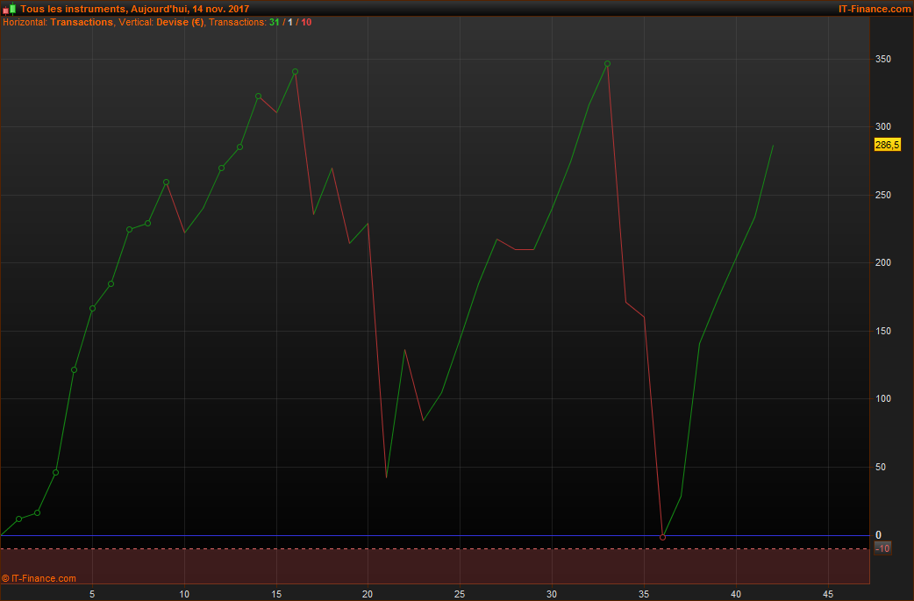Screen dimensions: 914x601
Task: Click the data point marker at transaction 9
Action: 166,182
